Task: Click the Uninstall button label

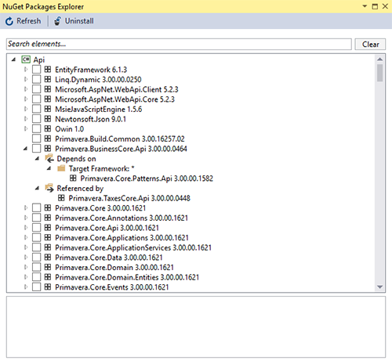Action: 79,21
